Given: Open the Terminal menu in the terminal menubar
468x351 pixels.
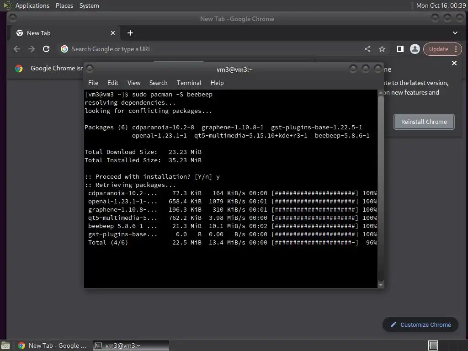Looking at the screenshot, I should [189, 83].
